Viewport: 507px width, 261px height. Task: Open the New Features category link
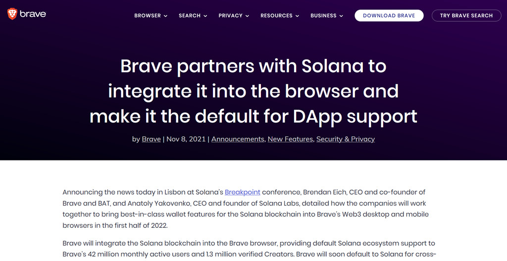pos(290,139)
